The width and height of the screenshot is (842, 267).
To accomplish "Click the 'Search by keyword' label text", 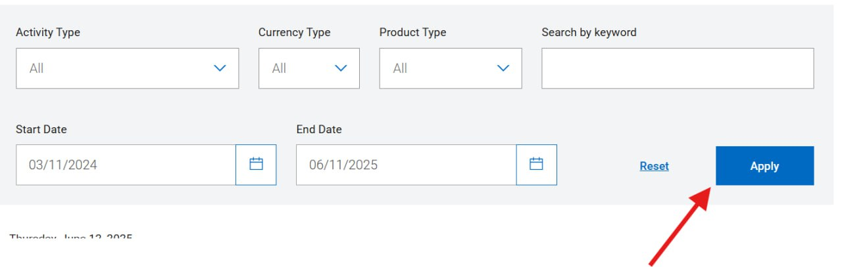I will tap(589, 32).
